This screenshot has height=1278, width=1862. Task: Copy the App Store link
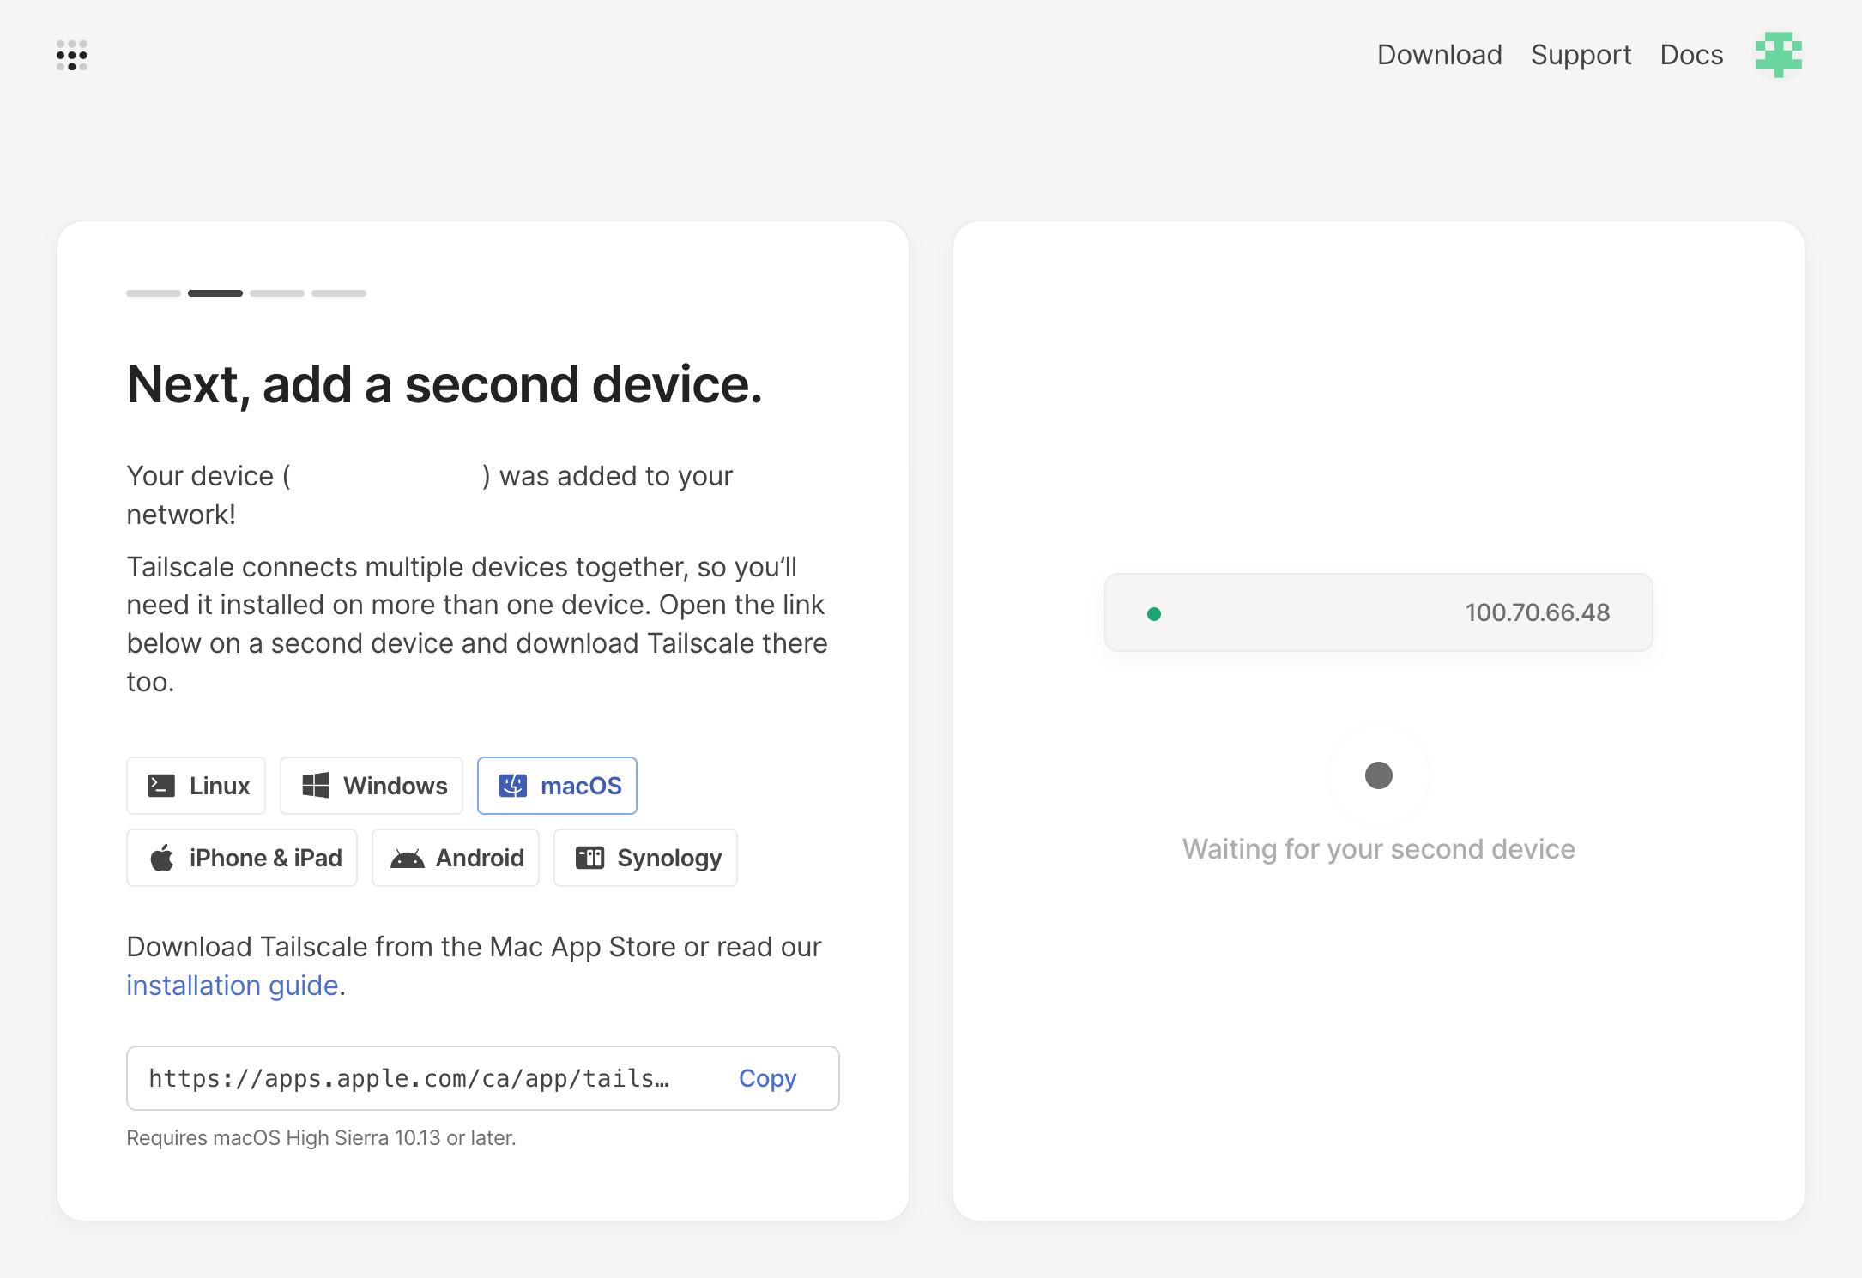coord(767,1078)
